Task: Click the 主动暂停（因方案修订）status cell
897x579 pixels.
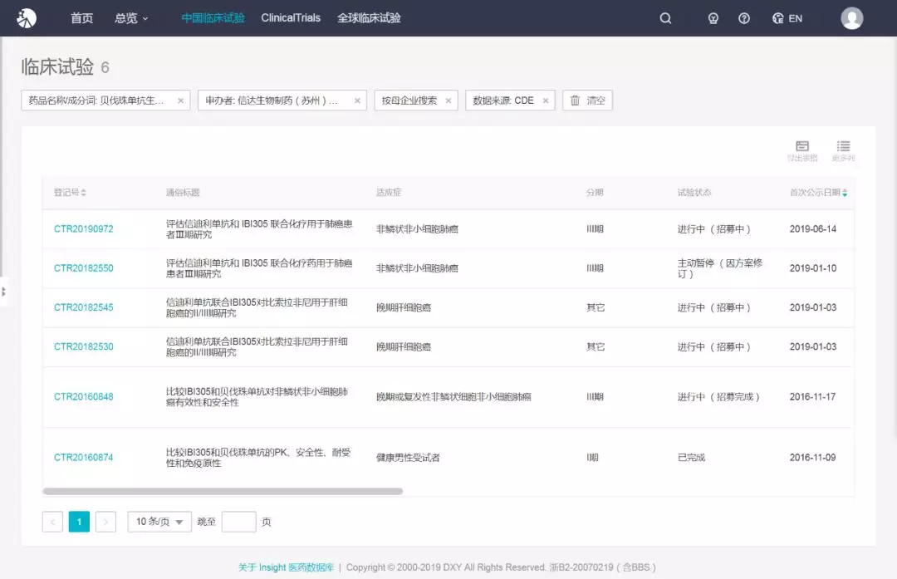Action: click(x=719, y=268)
